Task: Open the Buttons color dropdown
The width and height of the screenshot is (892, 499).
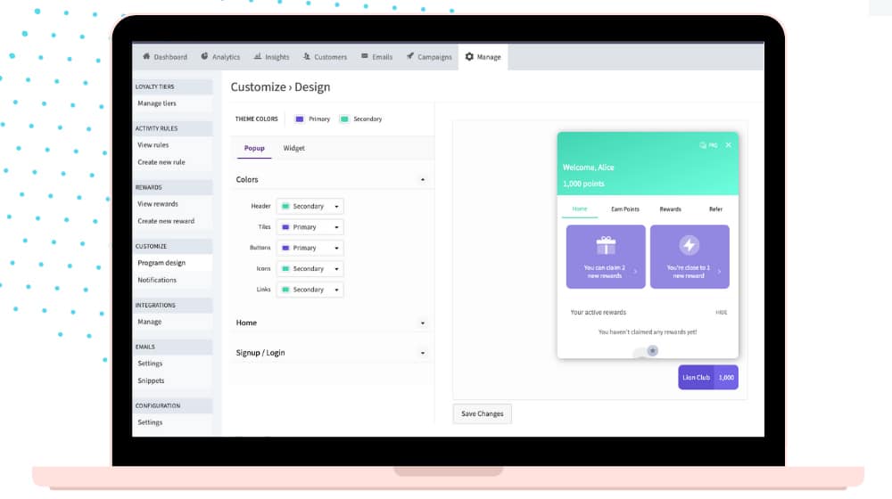Action: 310,248
